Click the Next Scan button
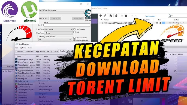187x105 pixels. (x=56, y=18)
